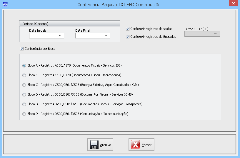This screenshot has width=240, height=158.
Task: Select Bloco A Registros A100/A170 option
Action: (x=24, y=66)
